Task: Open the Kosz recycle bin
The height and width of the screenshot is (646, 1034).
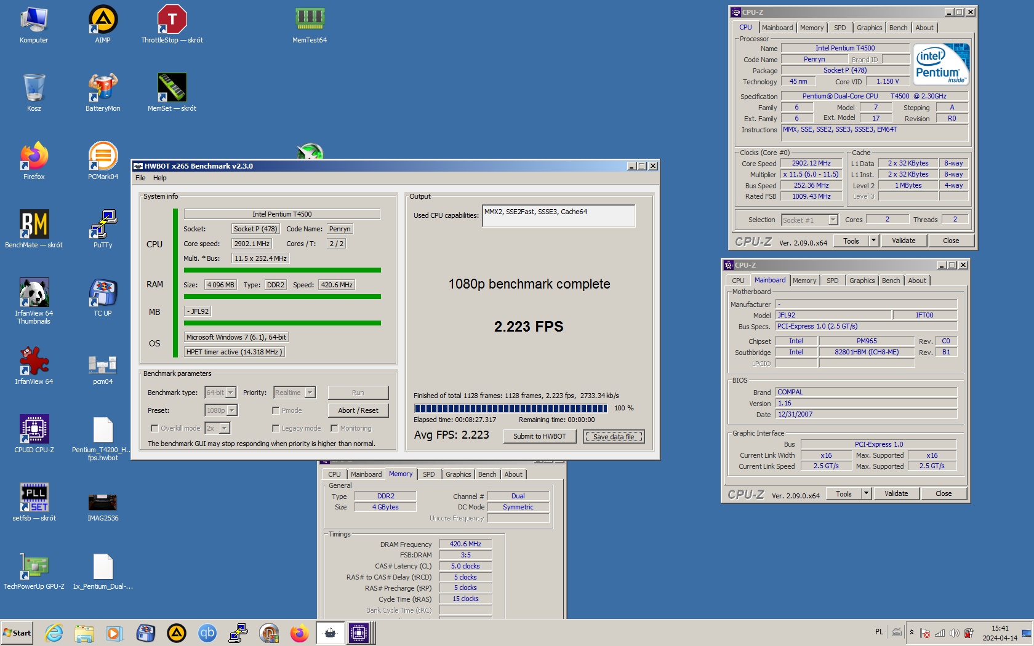Action: (34, 93)
